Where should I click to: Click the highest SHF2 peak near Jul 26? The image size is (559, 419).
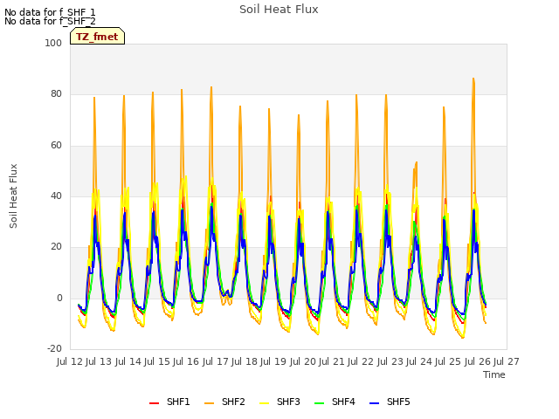tap(473, 79)
